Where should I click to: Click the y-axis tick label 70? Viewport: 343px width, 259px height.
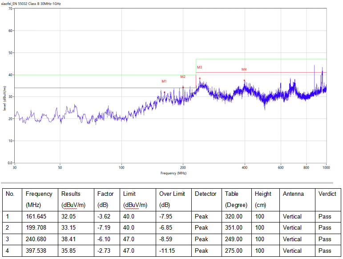pos(10,9)
